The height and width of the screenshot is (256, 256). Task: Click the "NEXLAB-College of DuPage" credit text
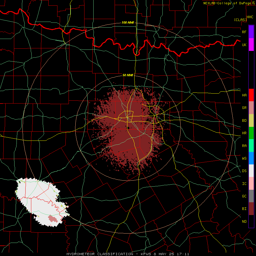[227, 3]
